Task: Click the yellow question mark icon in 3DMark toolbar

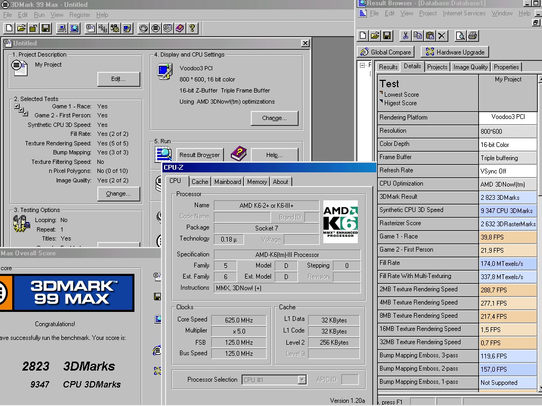Action: point(192,29)
